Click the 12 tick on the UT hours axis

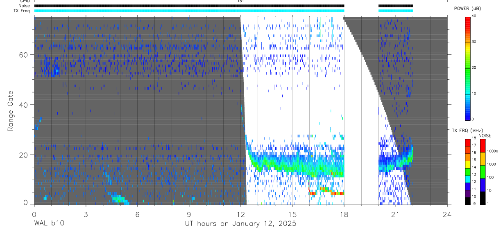(x=240, y=214)
